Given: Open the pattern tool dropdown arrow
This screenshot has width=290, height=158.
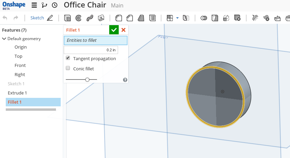Looking at the screenshot, I should pyautogui.click(x=177, y=18).
